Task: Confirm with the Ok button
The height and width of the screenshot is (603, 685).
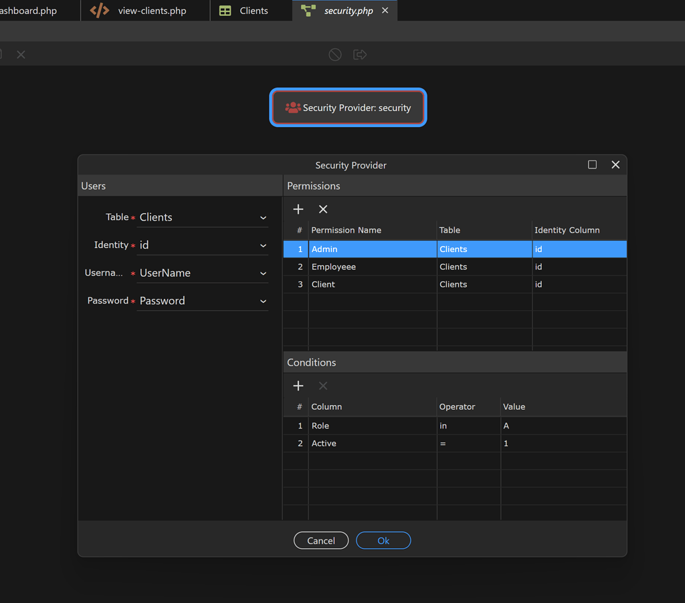Action: pyautogui.click(x=383, y=540)
